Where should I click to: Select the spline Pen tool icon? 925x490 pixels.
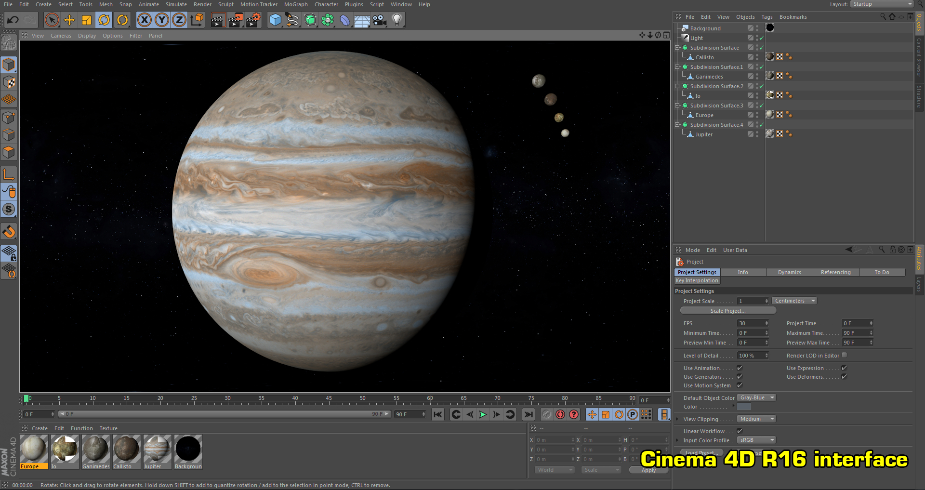click(292, 20)
